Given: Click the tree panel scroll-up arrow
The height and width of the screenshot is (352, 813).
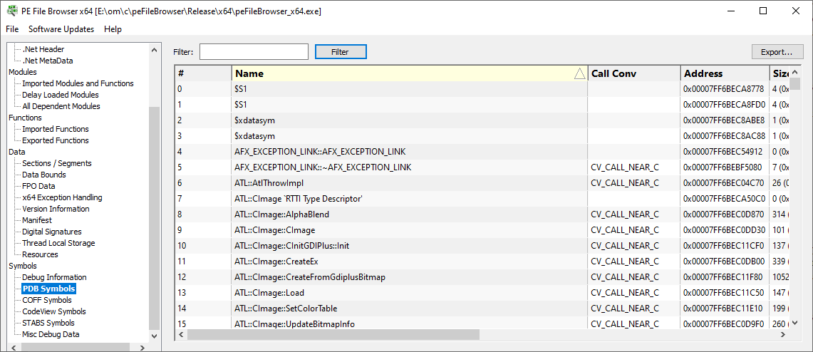Looking at the screenshot, I should tap(154, 50).
